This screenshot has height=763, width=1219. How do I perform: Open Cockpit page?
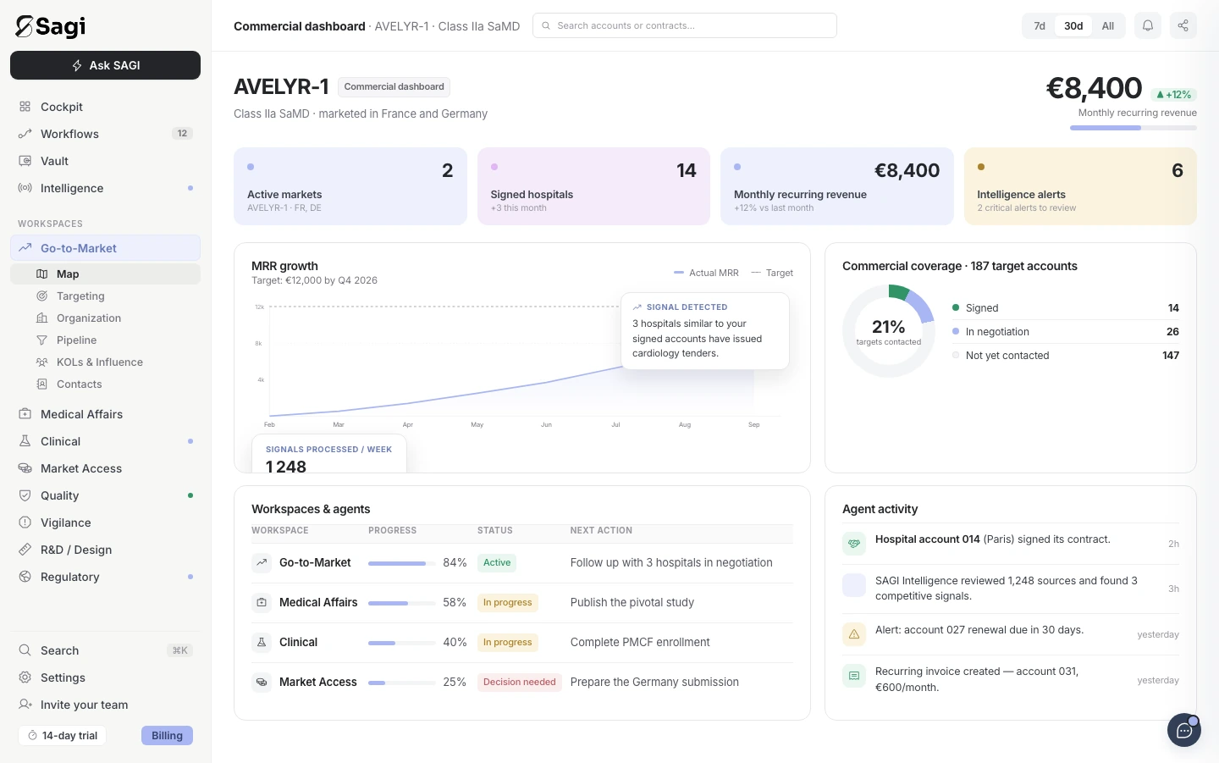[105, 107]
